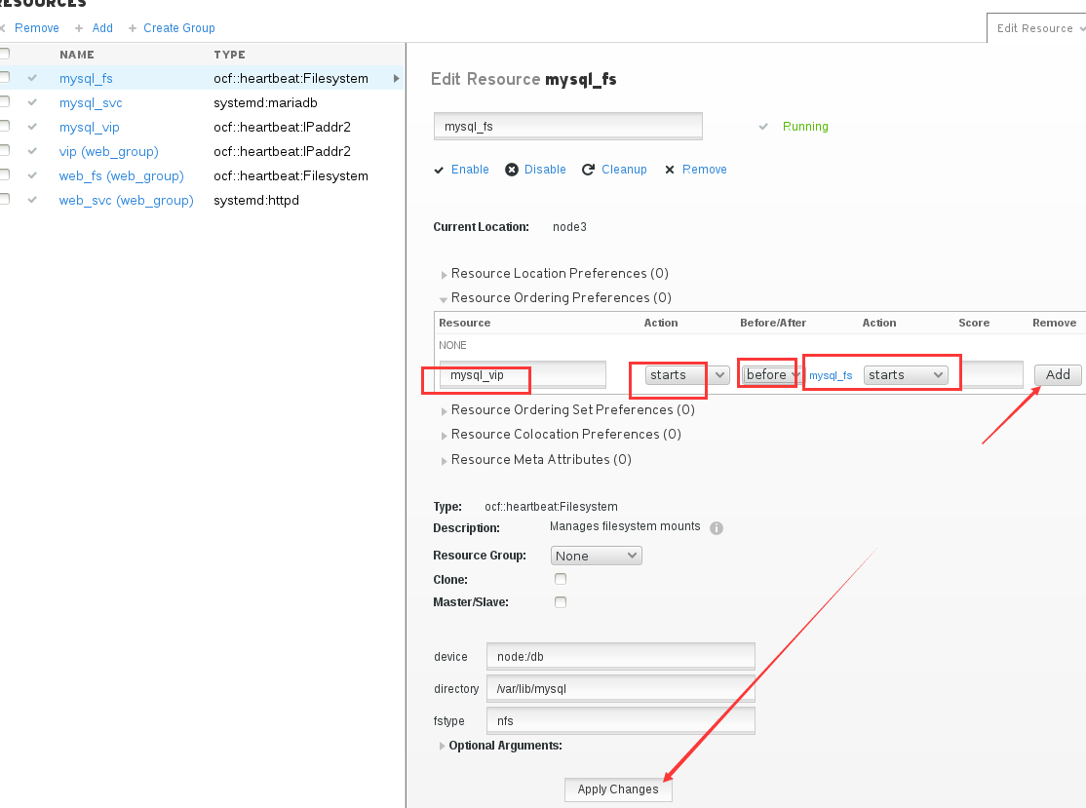Click the status checkmark in the mysql_svc row
The image size is (1086, 808).
point(32,102)
